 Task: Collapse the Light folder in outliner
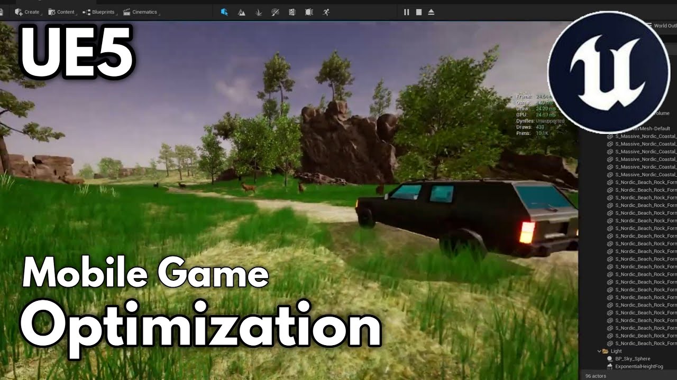tap(600, 351)
